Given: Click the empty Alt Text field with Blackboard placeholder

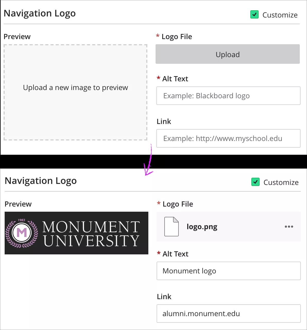Looking at the screenshot, I should [228, 96].
